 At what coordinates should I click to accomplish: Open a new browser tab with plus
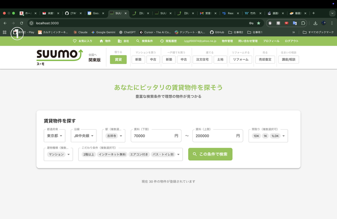coord(314,13)
